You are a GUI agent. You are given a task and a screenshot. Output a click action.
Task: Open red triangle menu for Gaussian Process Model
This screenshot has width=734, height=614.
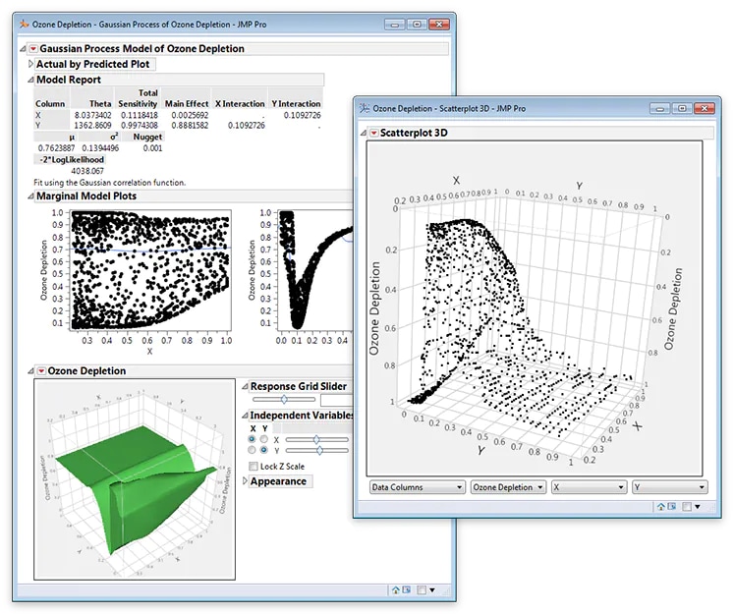pos(33,49)
